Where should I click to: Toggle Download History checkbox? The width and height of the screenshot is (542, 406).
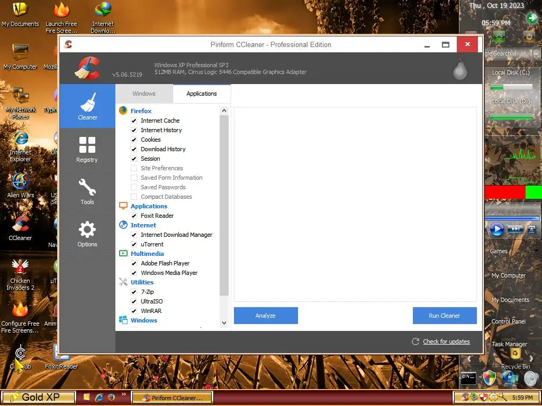134,149
